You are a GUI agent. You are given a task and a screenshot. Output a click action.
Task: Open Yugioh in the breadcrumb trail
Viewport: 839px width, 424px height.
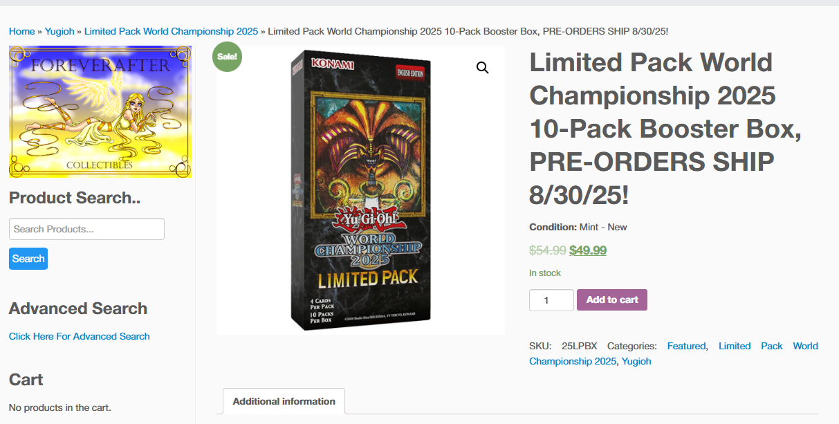pyautogui.click(x=60, y=31)
